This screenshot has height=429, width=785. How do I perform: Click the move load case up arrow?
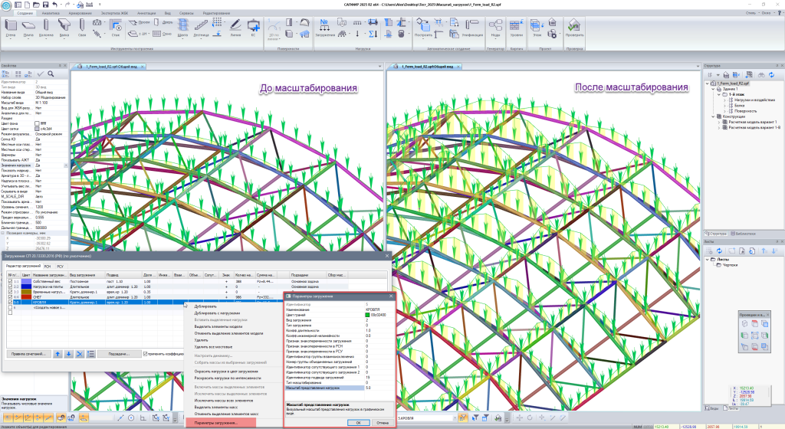coord(57,354)
